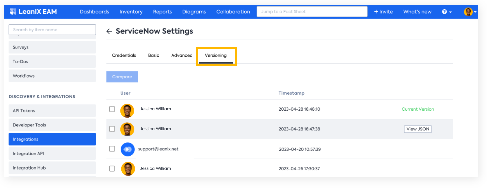Click the timestamp 2023-04-26 17:30:37
Viewport: 487px width, 188px height.
click(x=299, y=169)
